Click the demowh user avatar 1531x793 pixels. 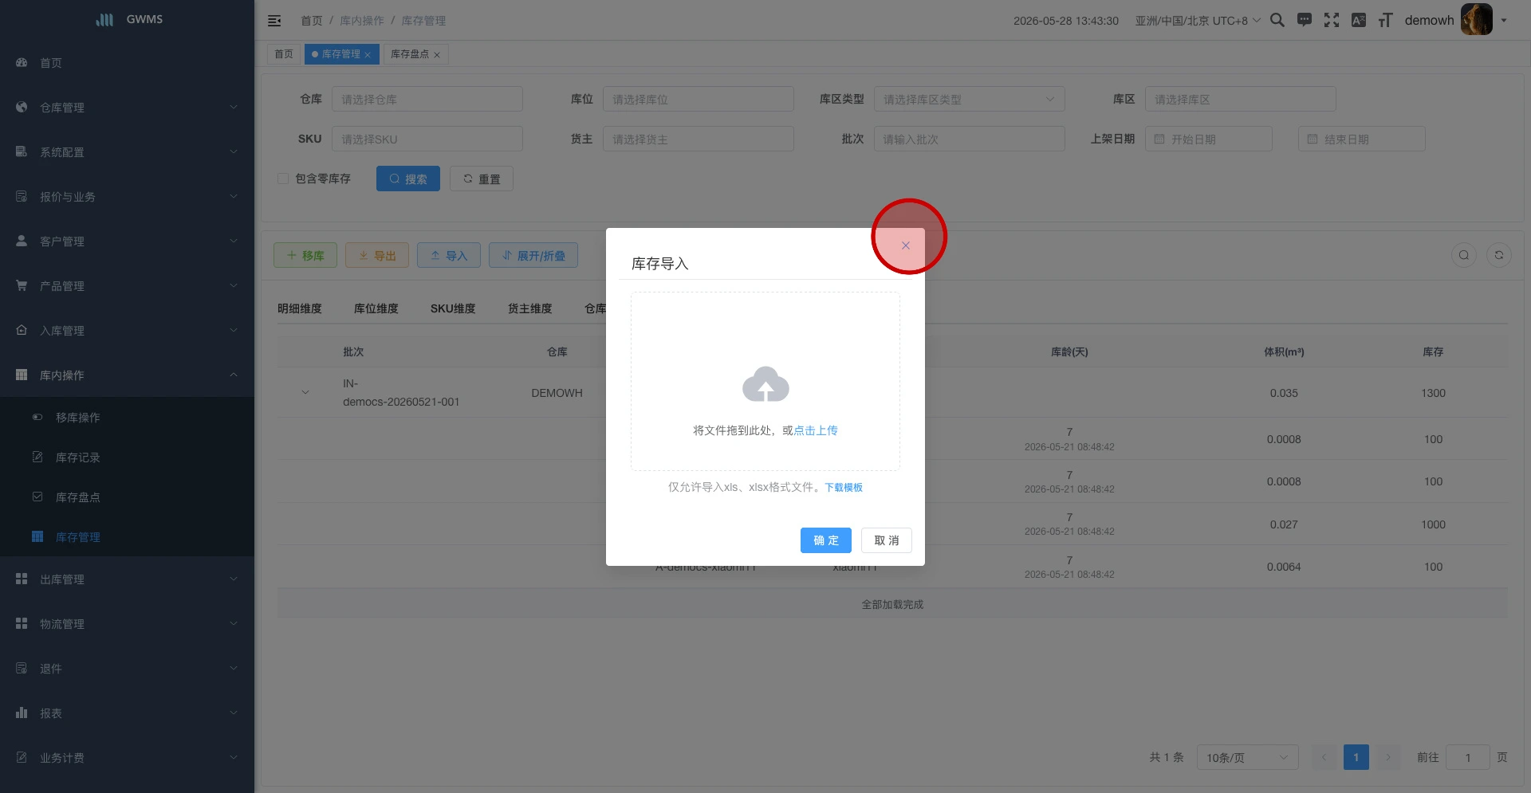click(x=1477, y=19)
